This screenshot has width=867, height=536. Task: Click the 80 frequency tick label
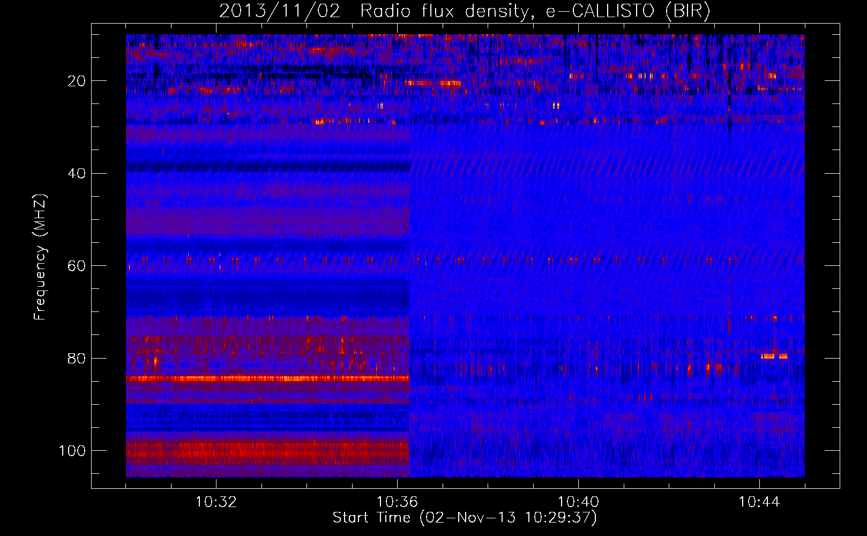tap(77, 358)
